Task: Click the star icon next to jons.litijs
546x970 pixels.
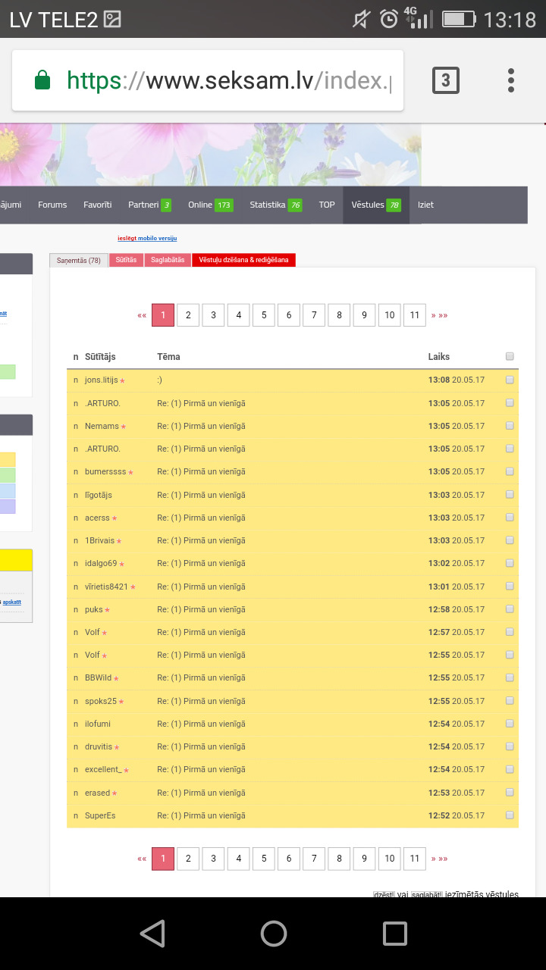Action: tap(123, 380)
